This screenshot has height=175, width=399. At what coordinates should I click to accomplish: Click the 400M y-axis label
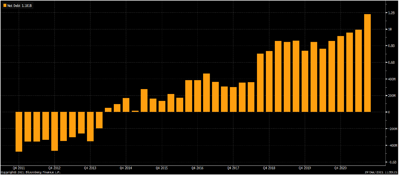coord(392,79)
